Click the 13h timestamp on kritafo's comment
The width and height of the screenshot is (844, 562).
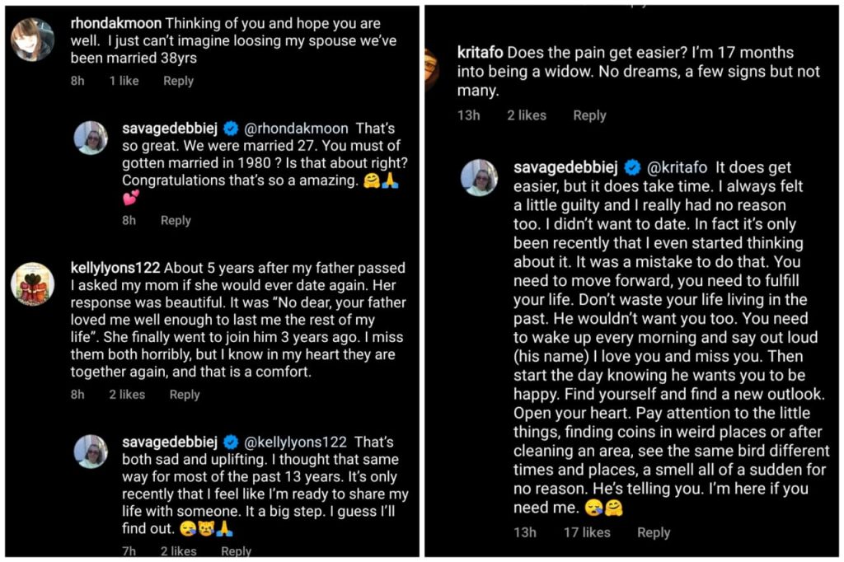click(468, 115)
